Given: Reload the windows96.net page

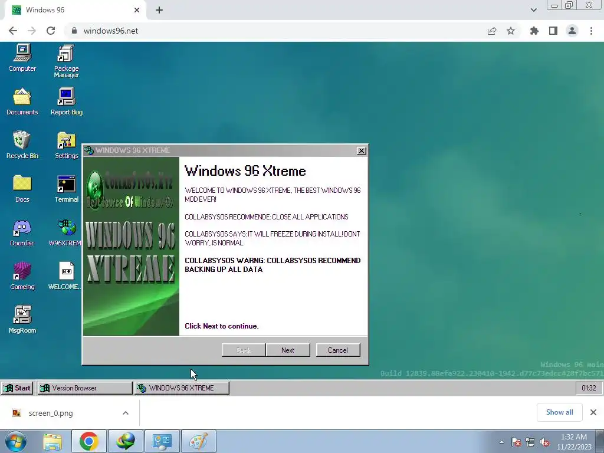Looking at the screenshot, I should coord(51,31).
